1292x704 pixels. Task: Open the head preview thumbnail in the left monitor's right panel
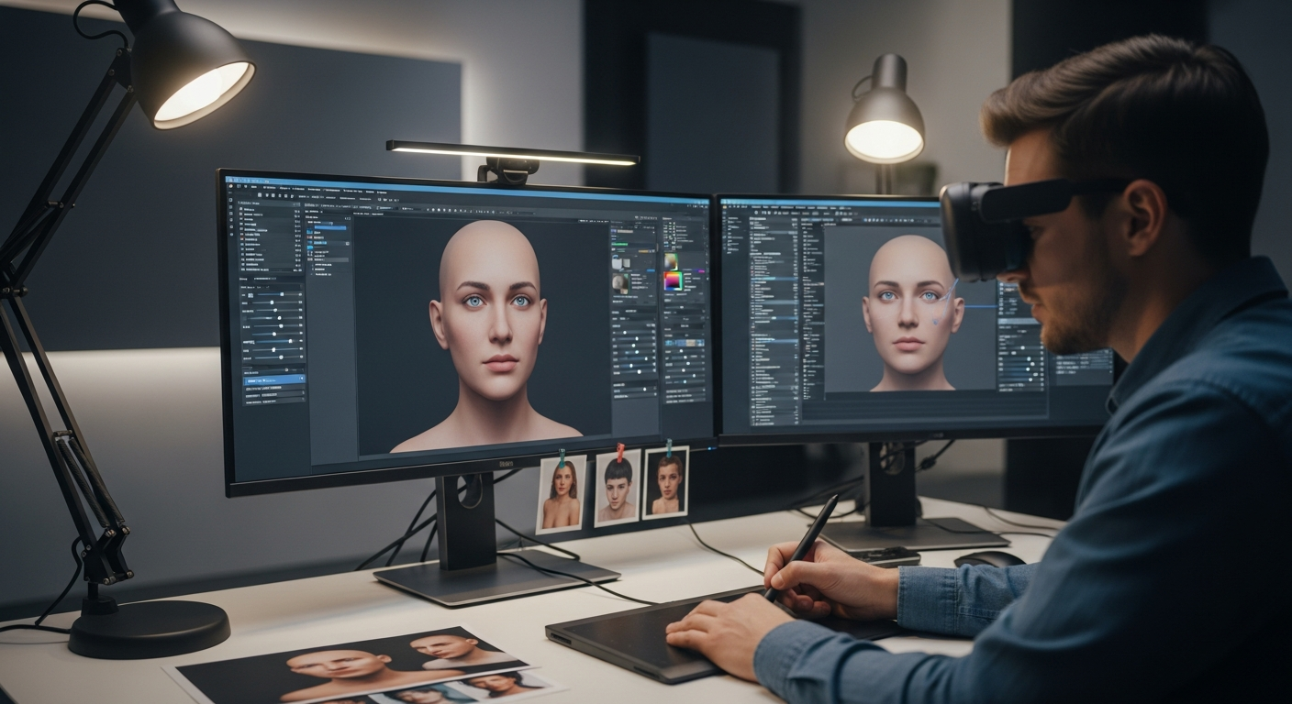coord(620,284)
